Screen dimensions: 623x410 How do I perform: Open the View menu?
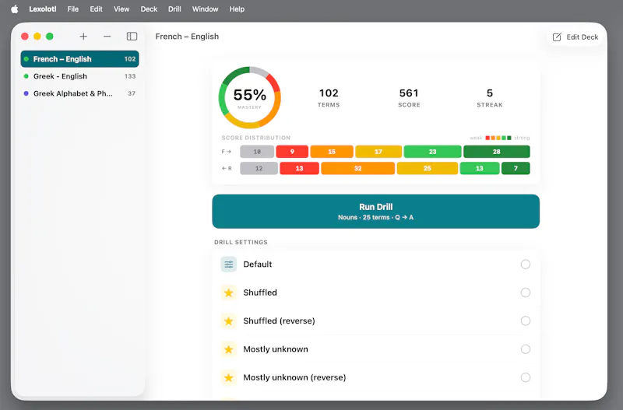[121, 9]
